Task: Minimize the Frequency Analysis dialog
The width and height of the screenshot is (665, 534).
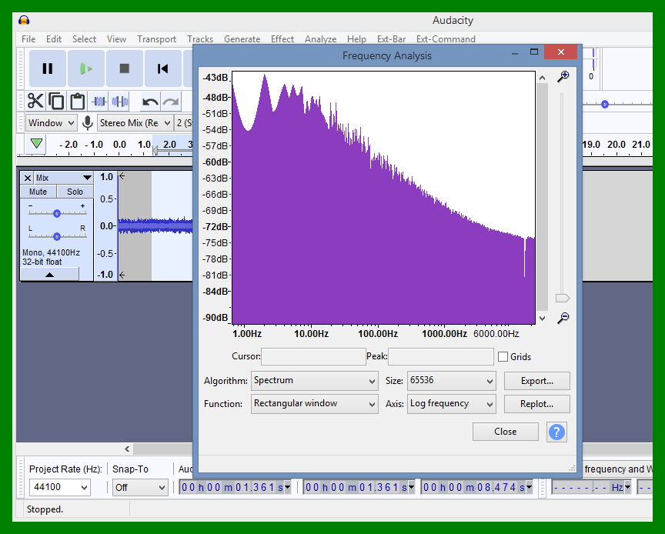Action: point(515,53)
